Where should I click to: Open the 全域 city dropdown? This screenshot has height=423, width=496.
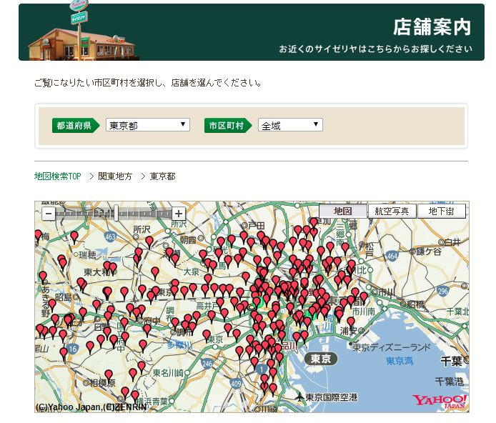coord(290,125)
